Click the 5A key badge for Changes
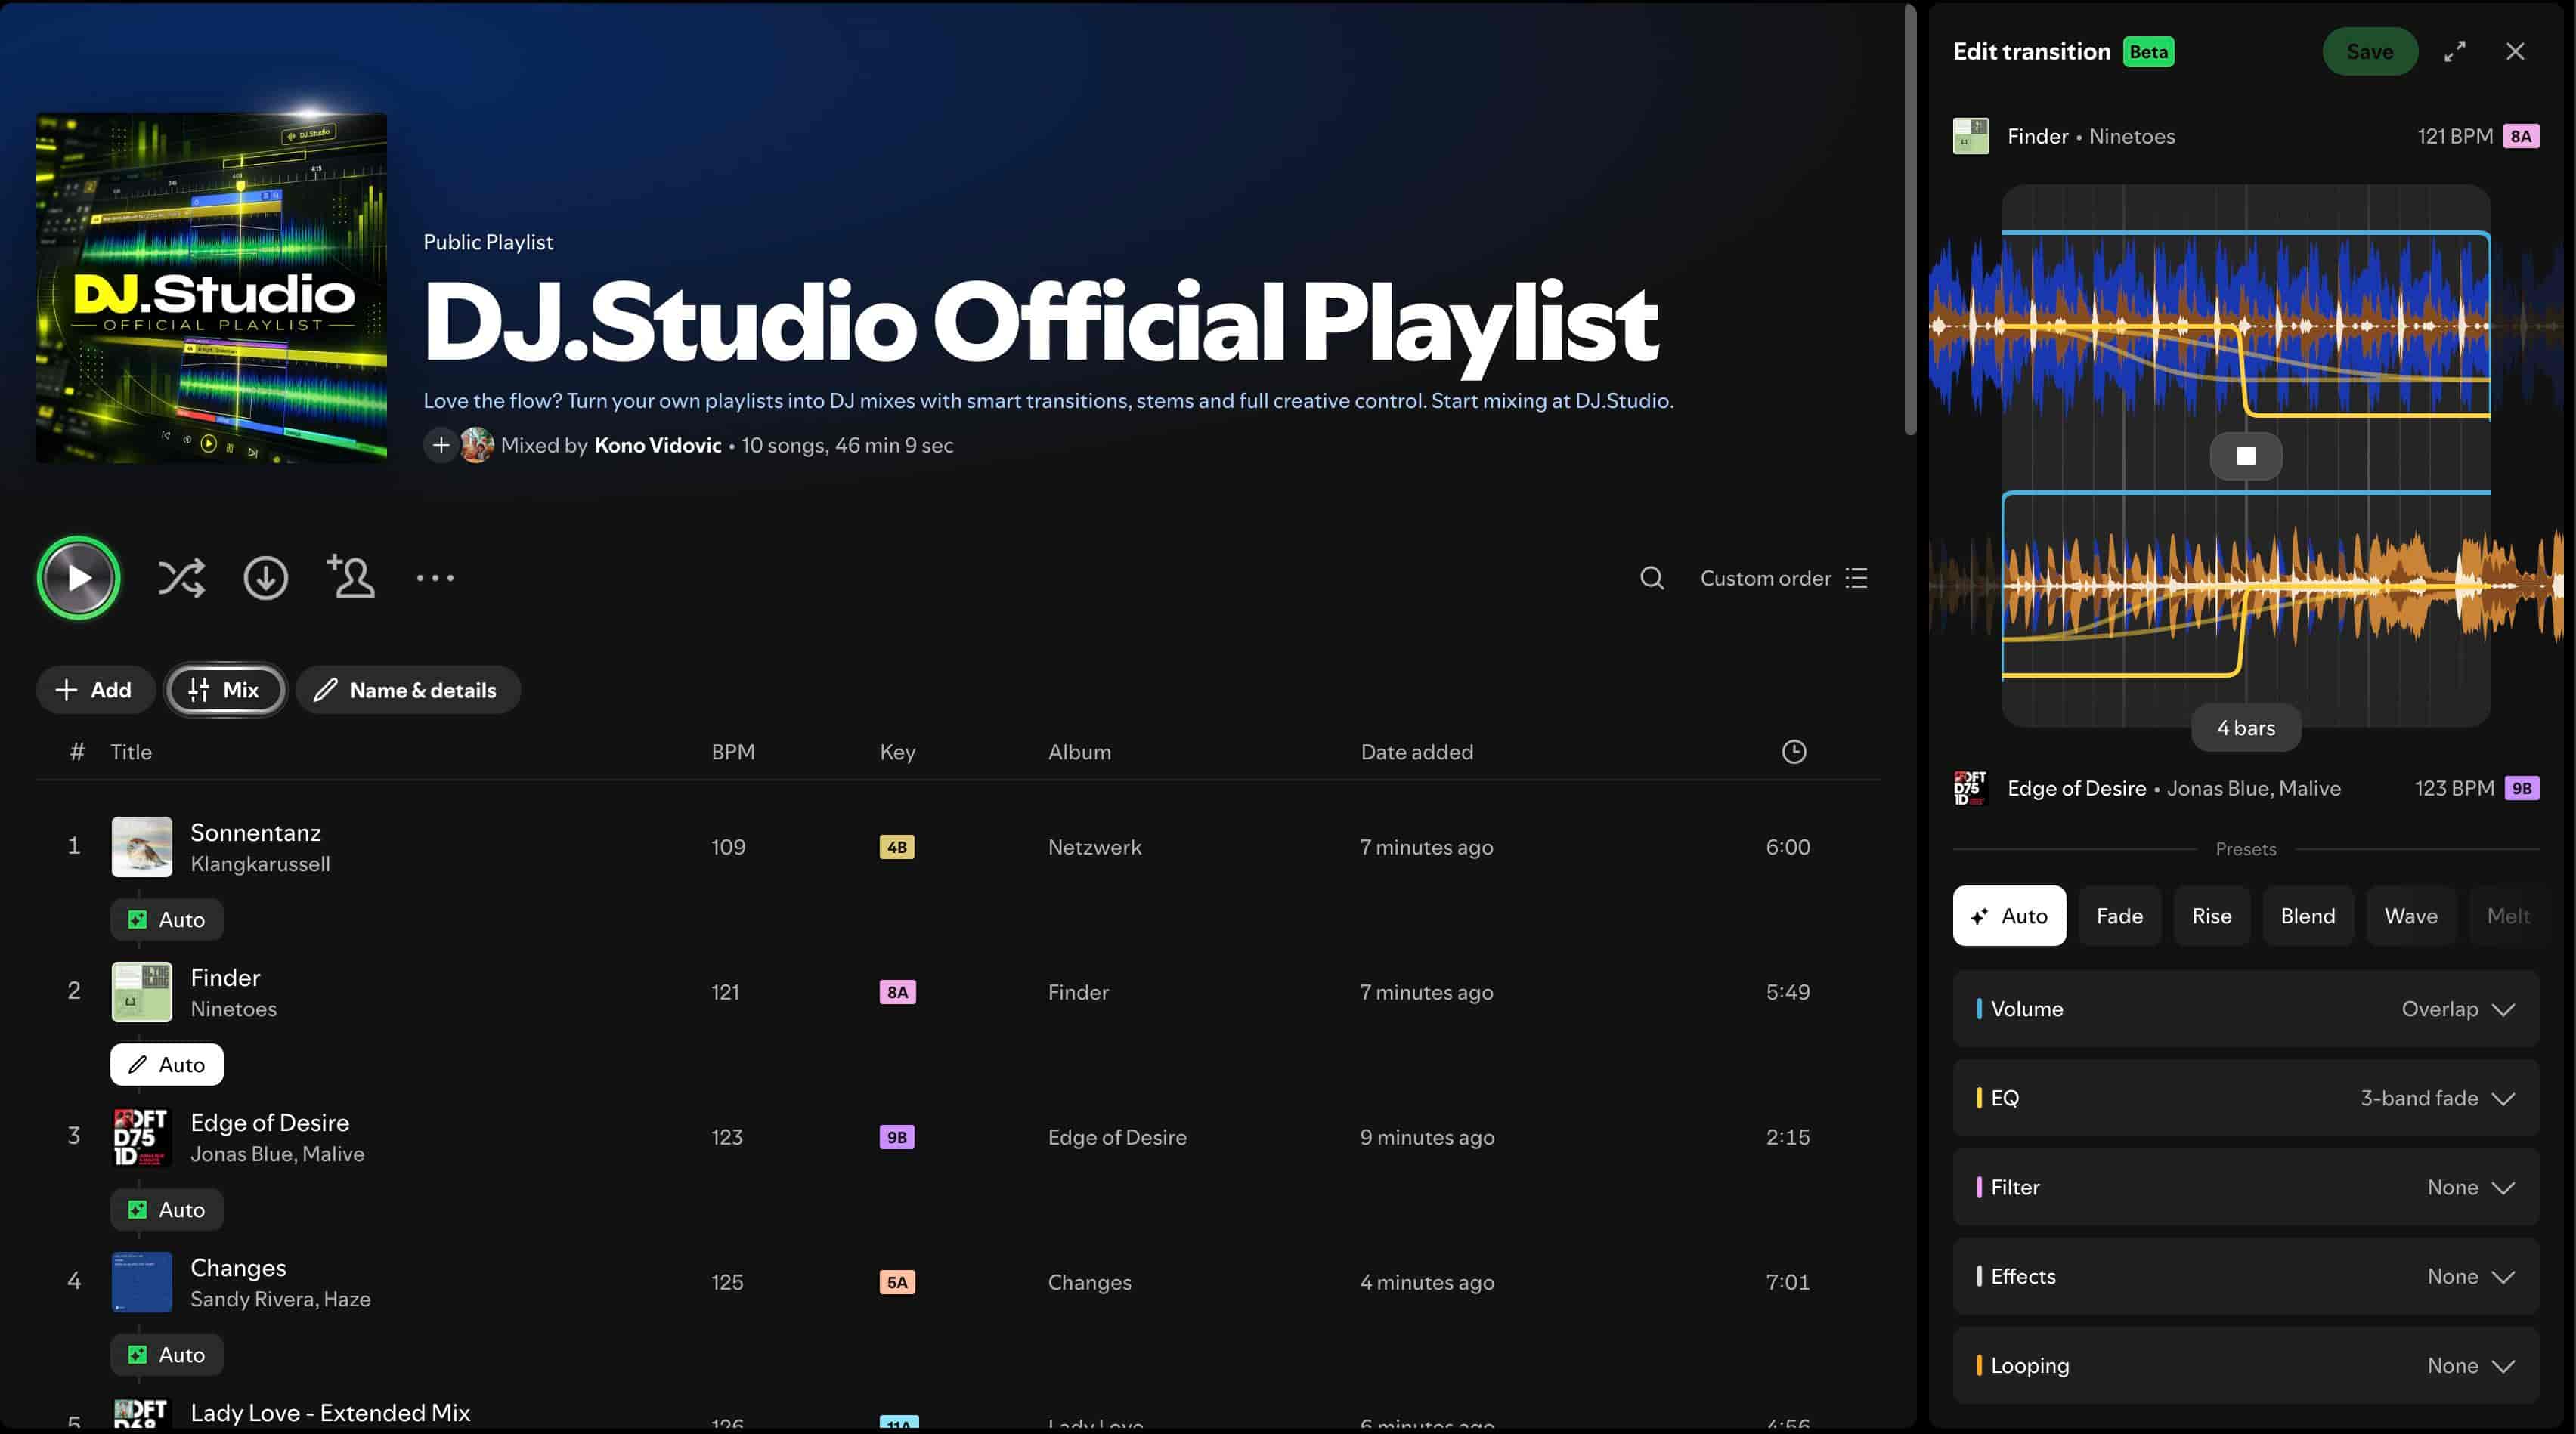 point(896,1281)
